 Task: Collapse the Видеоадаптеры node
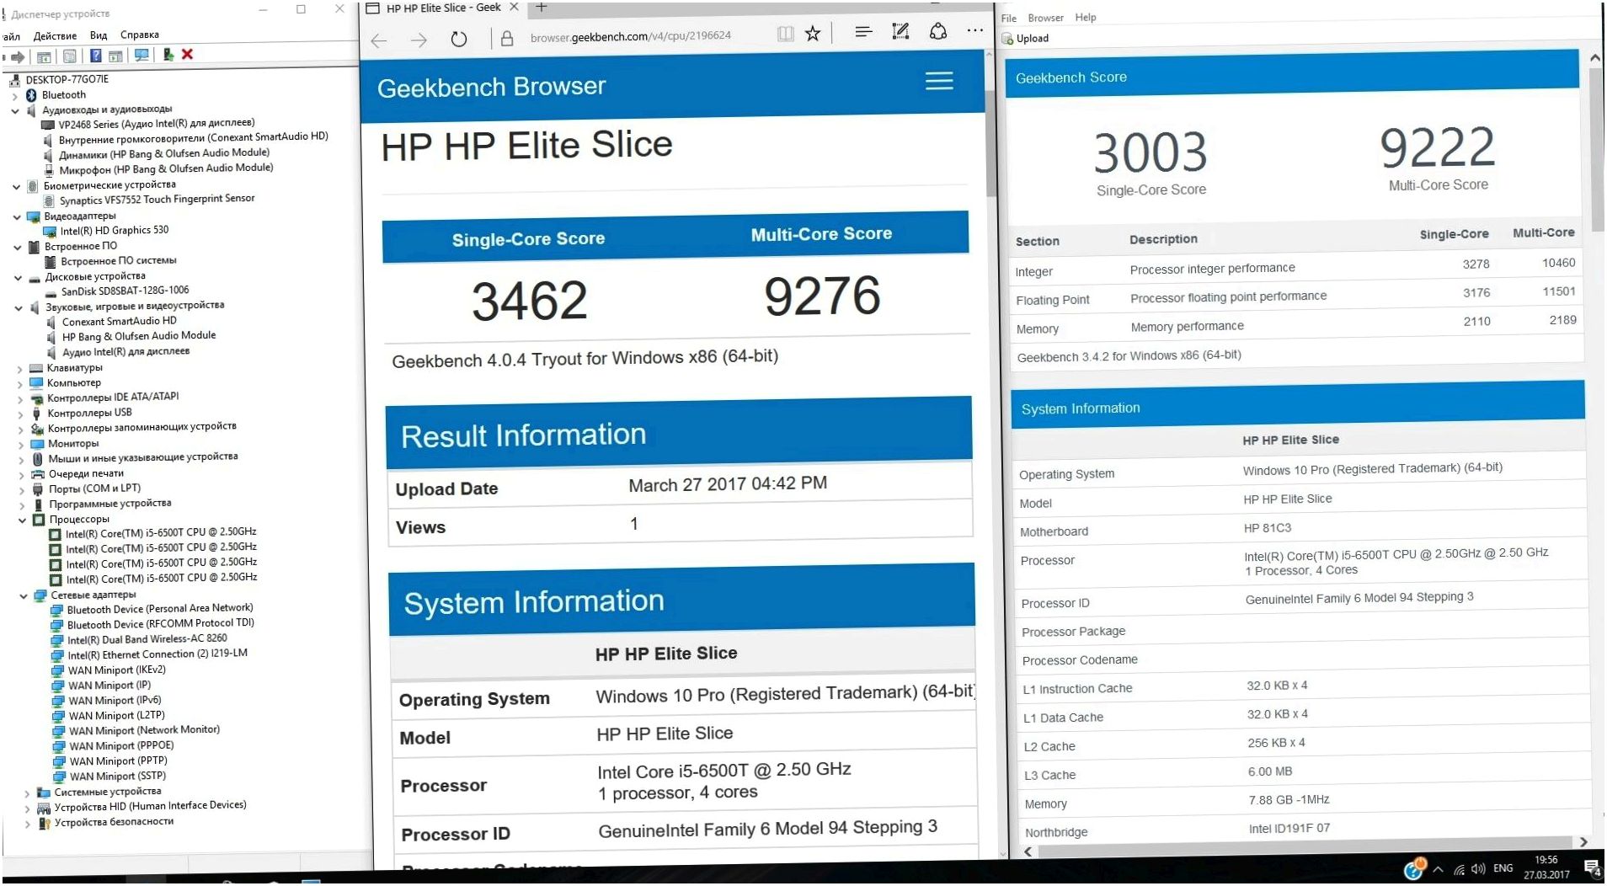click(x=17, y=217)
